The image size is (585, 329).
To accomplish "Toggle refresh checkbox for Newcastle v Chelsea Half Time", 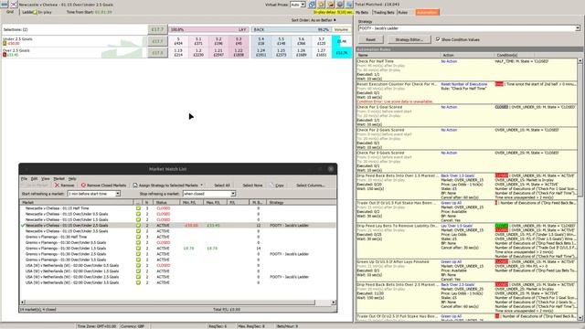I will pyautogui.click(x=138, y=208).
